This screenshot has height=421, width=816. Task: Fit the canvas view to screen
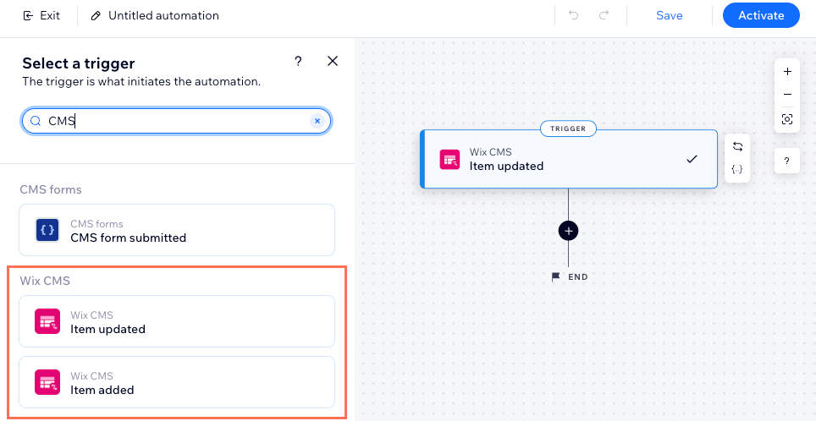[787, 119]
